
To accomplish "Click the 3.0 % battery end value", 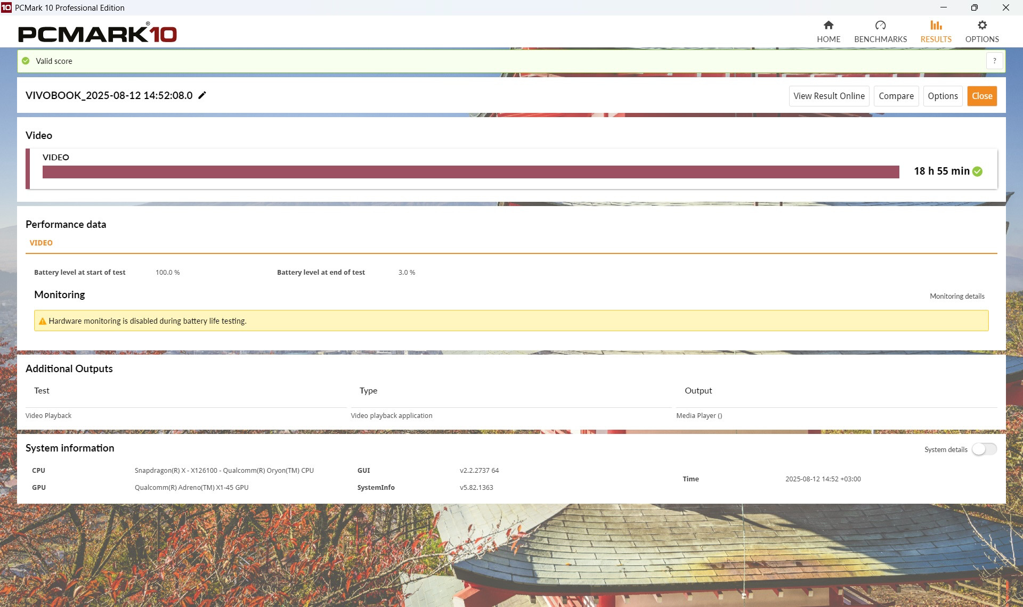I will [x=407, y=272].
